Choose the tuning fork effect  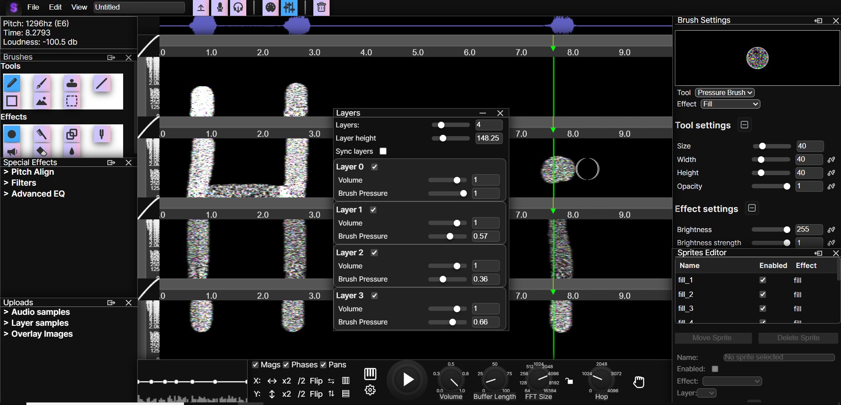[x=102, y=134]
